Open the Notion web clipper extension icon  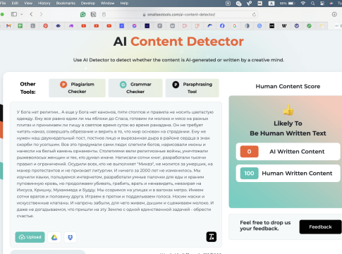pos(93,15)
